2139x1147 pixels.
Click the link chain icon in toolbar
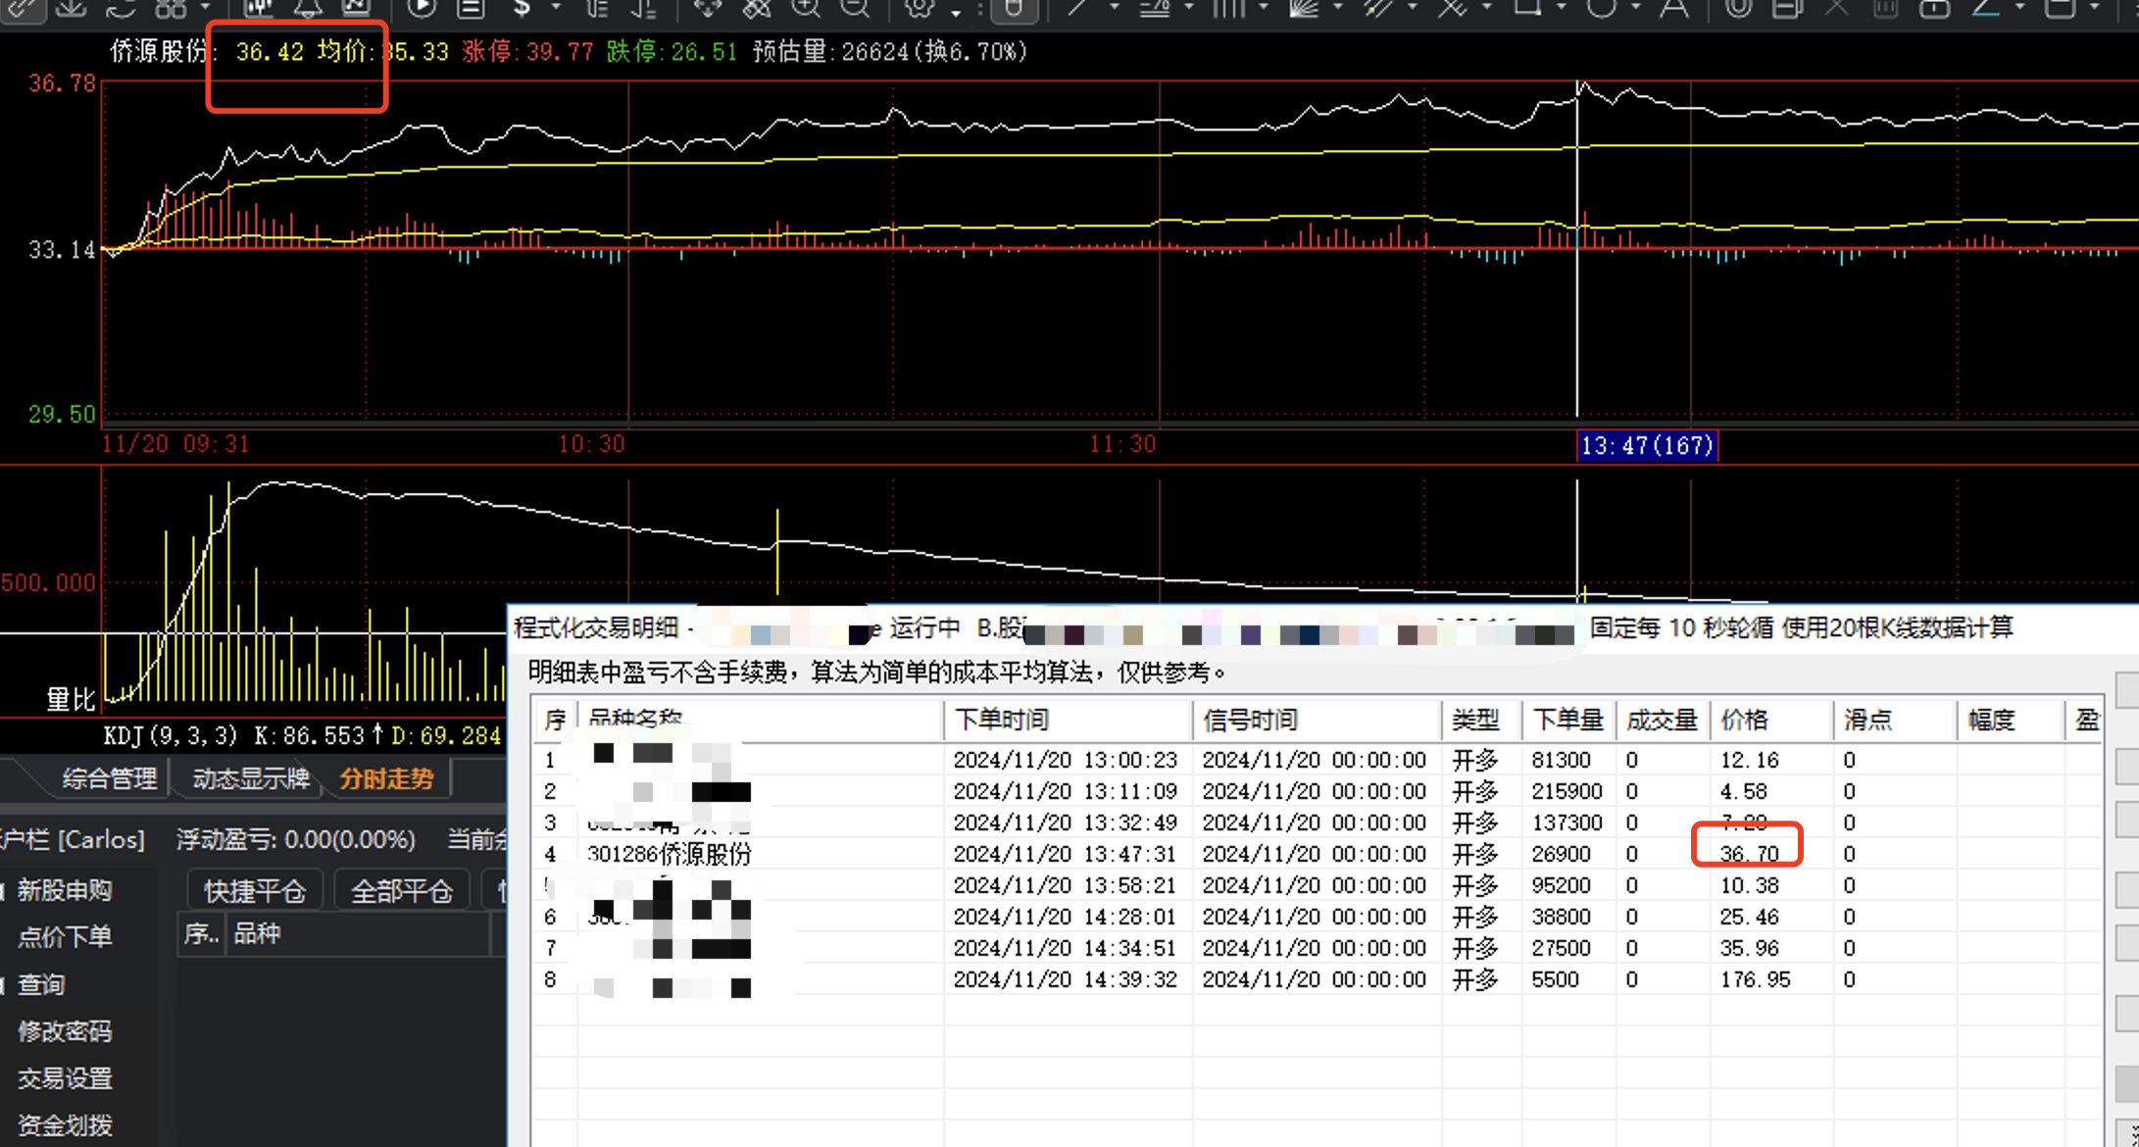(x=22, y=8)
